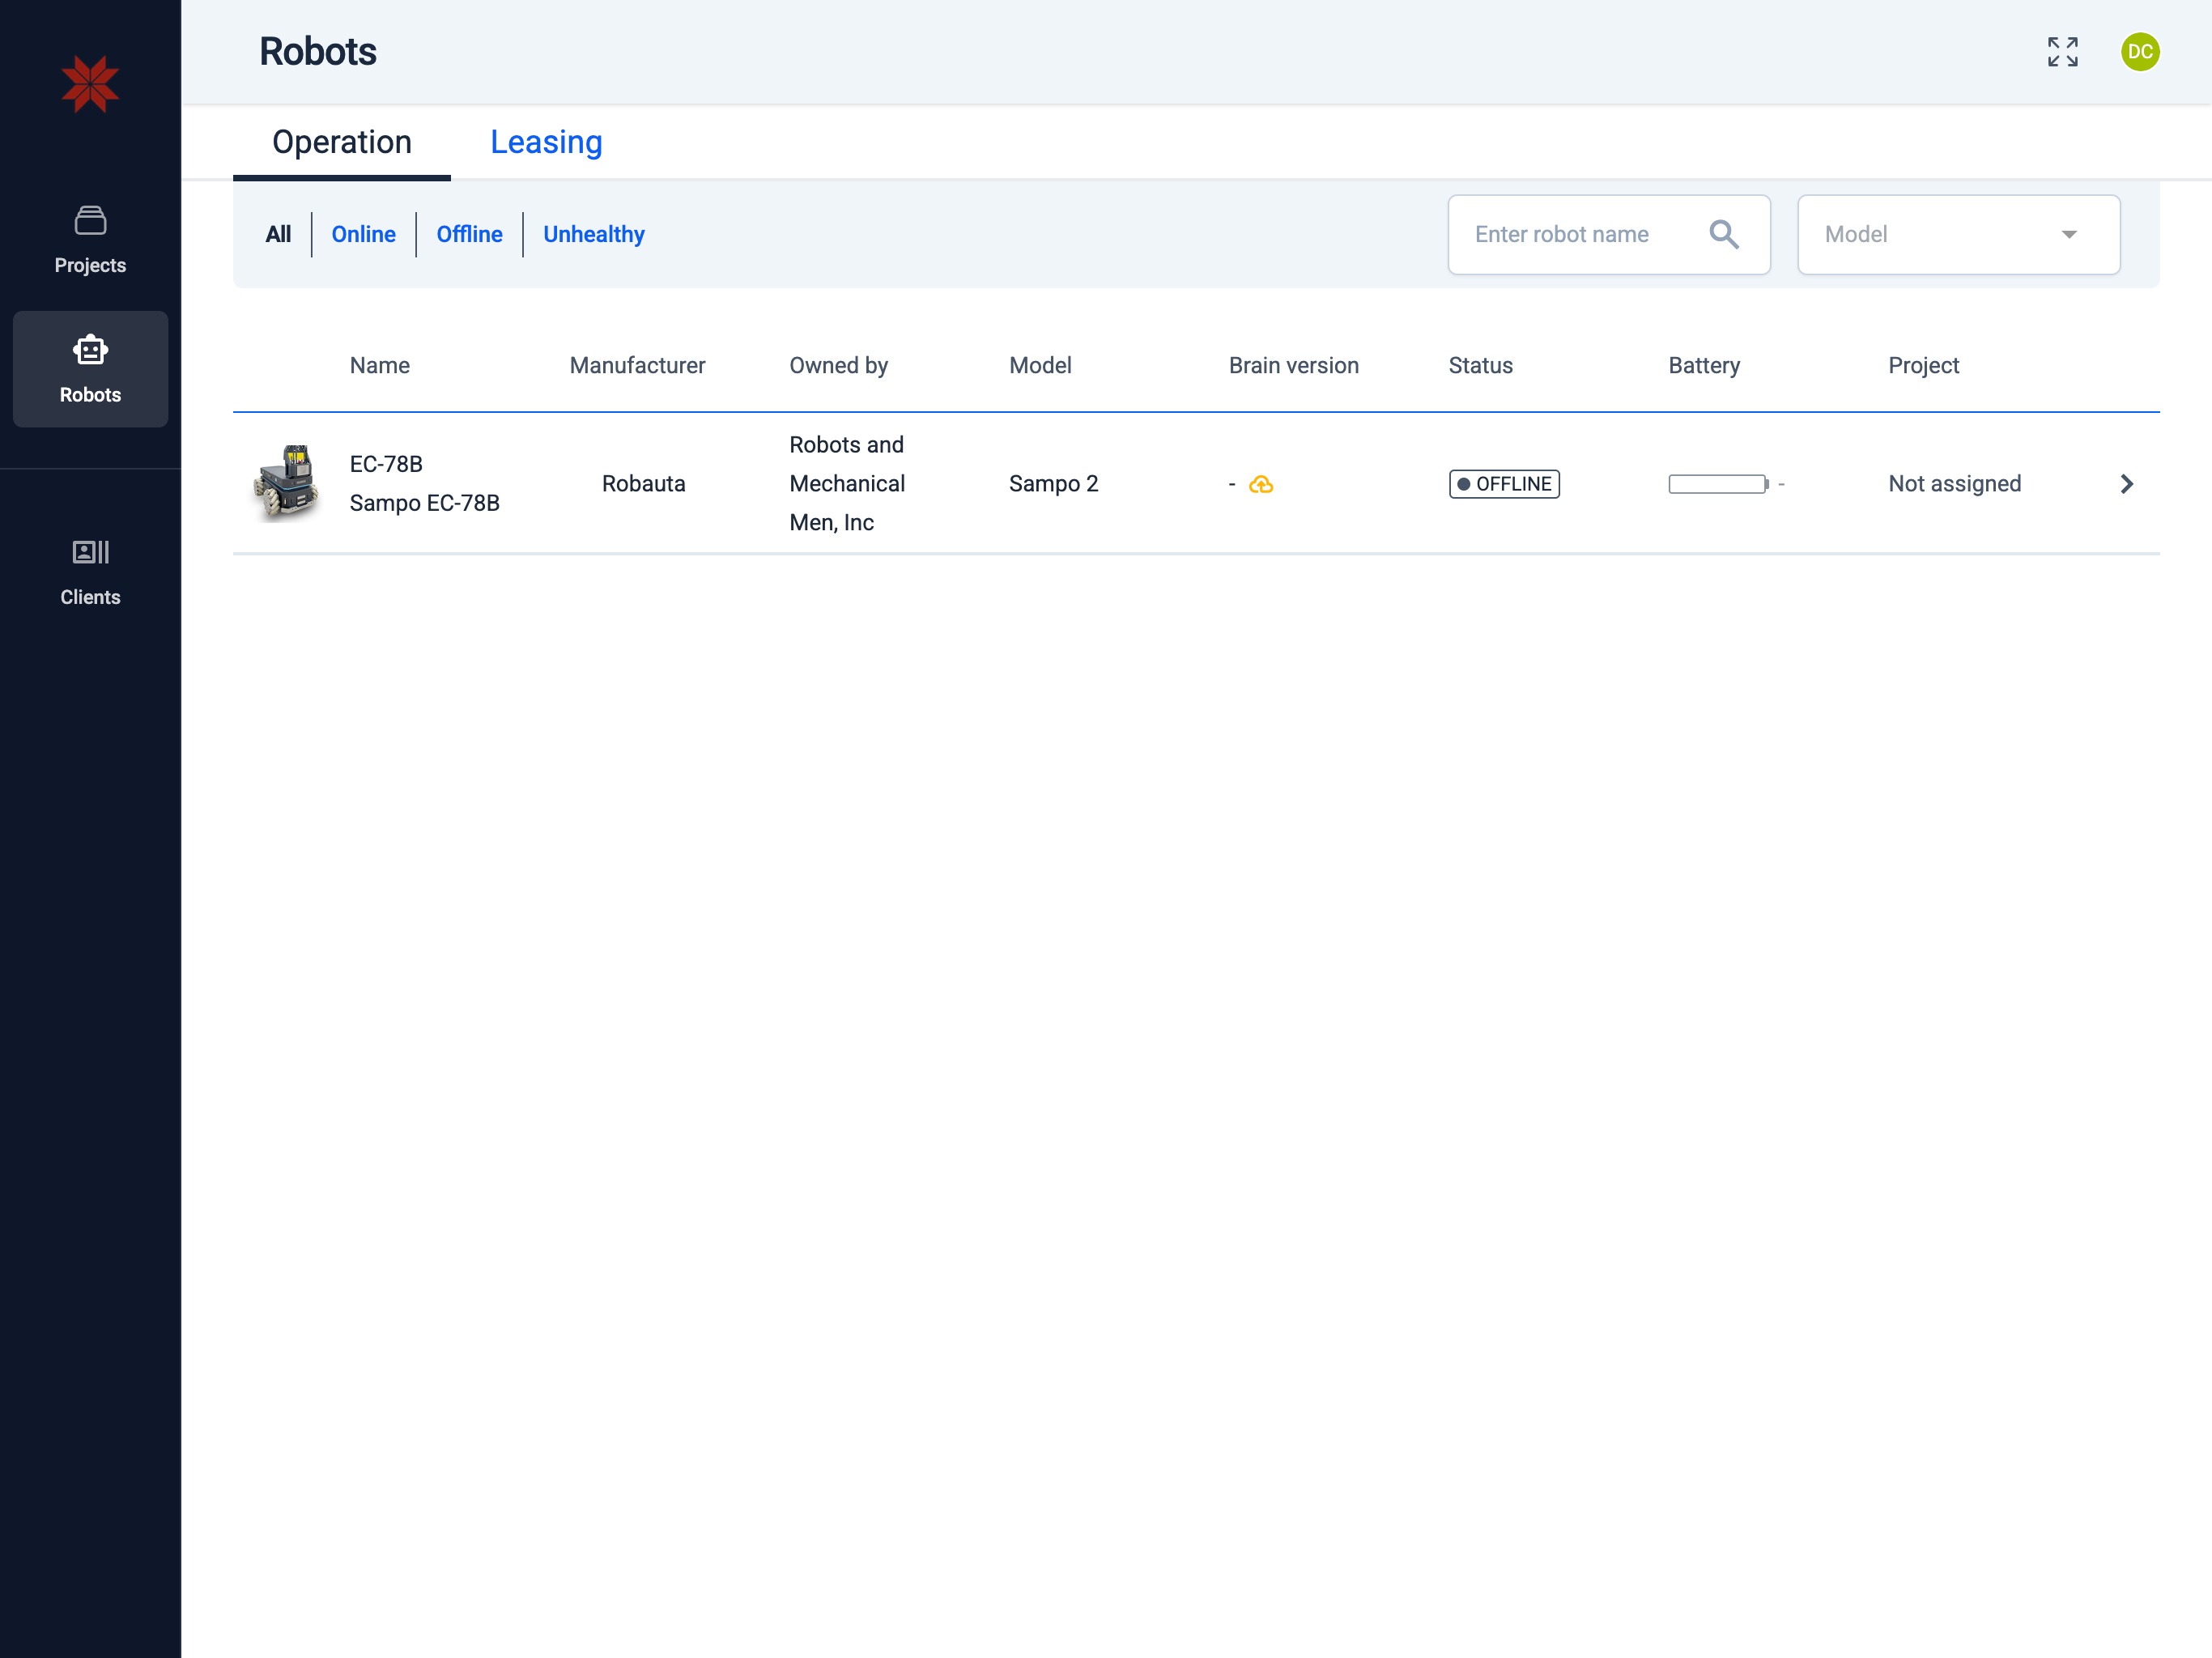
Task: Expand EC-78B row with chevron arrow
Action: tap(2126, 484)
